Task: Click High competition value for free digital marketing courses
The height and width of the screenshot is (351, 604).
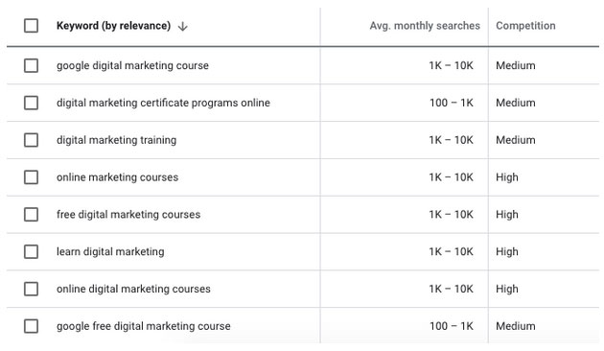Action: (506, 214)
